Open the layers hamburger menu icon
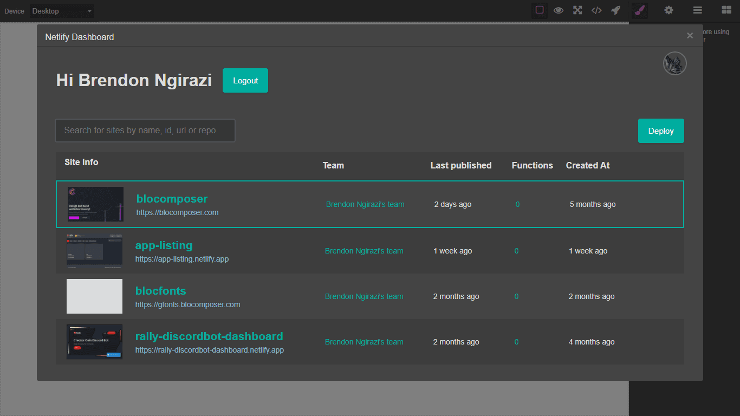740x416 pixels. click(698, 10)
